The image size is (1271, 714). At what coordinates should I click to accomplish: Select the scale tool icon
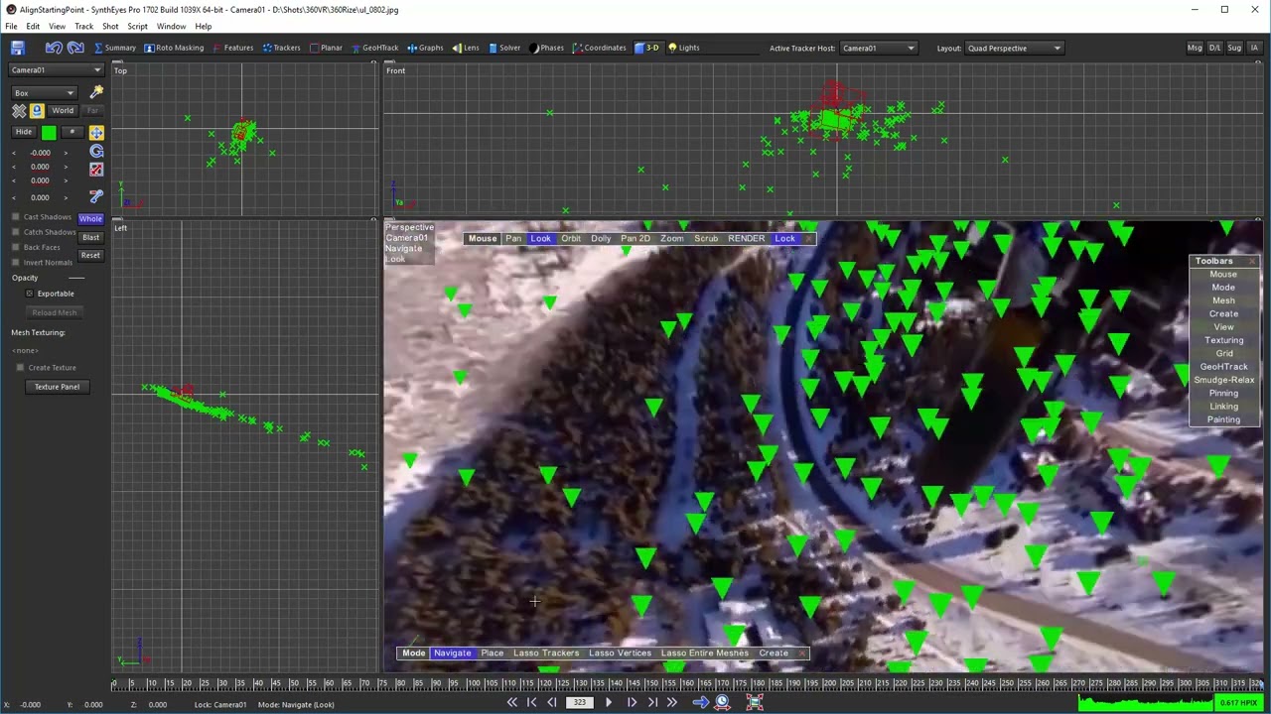coord(96,170)
